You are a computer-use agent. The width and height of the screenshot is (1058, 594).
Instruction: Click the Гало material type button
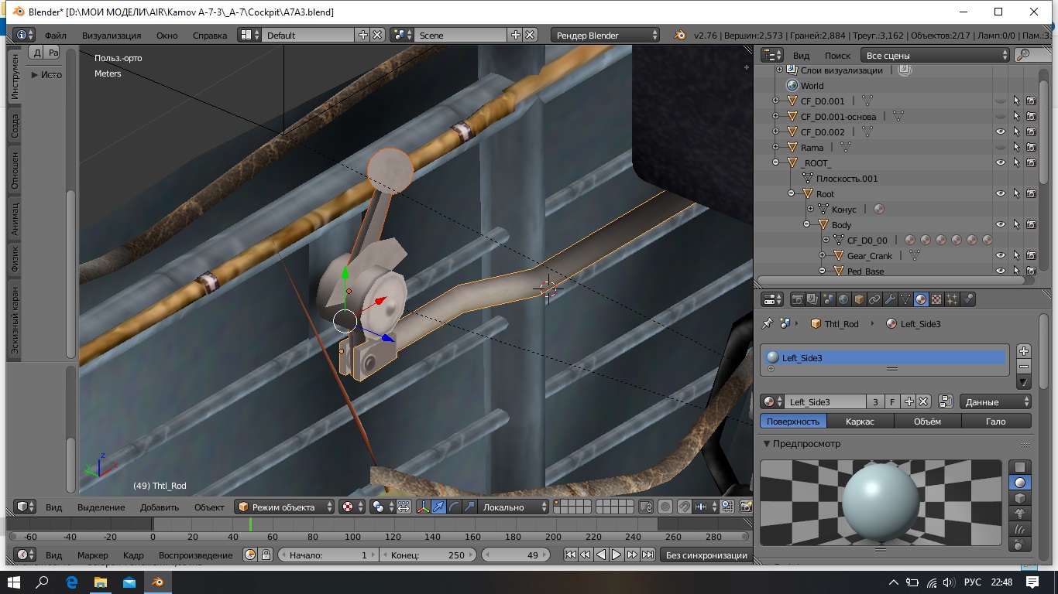(995, 422)
